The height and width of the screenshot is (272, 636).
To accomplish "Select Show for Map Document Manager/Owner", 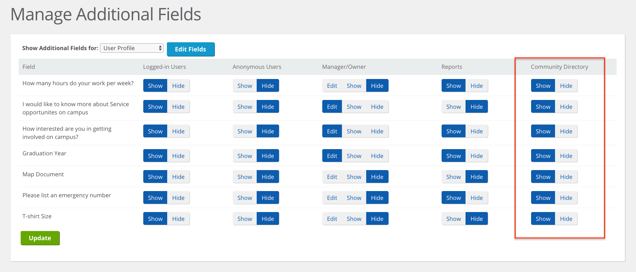I will [354, 177].
